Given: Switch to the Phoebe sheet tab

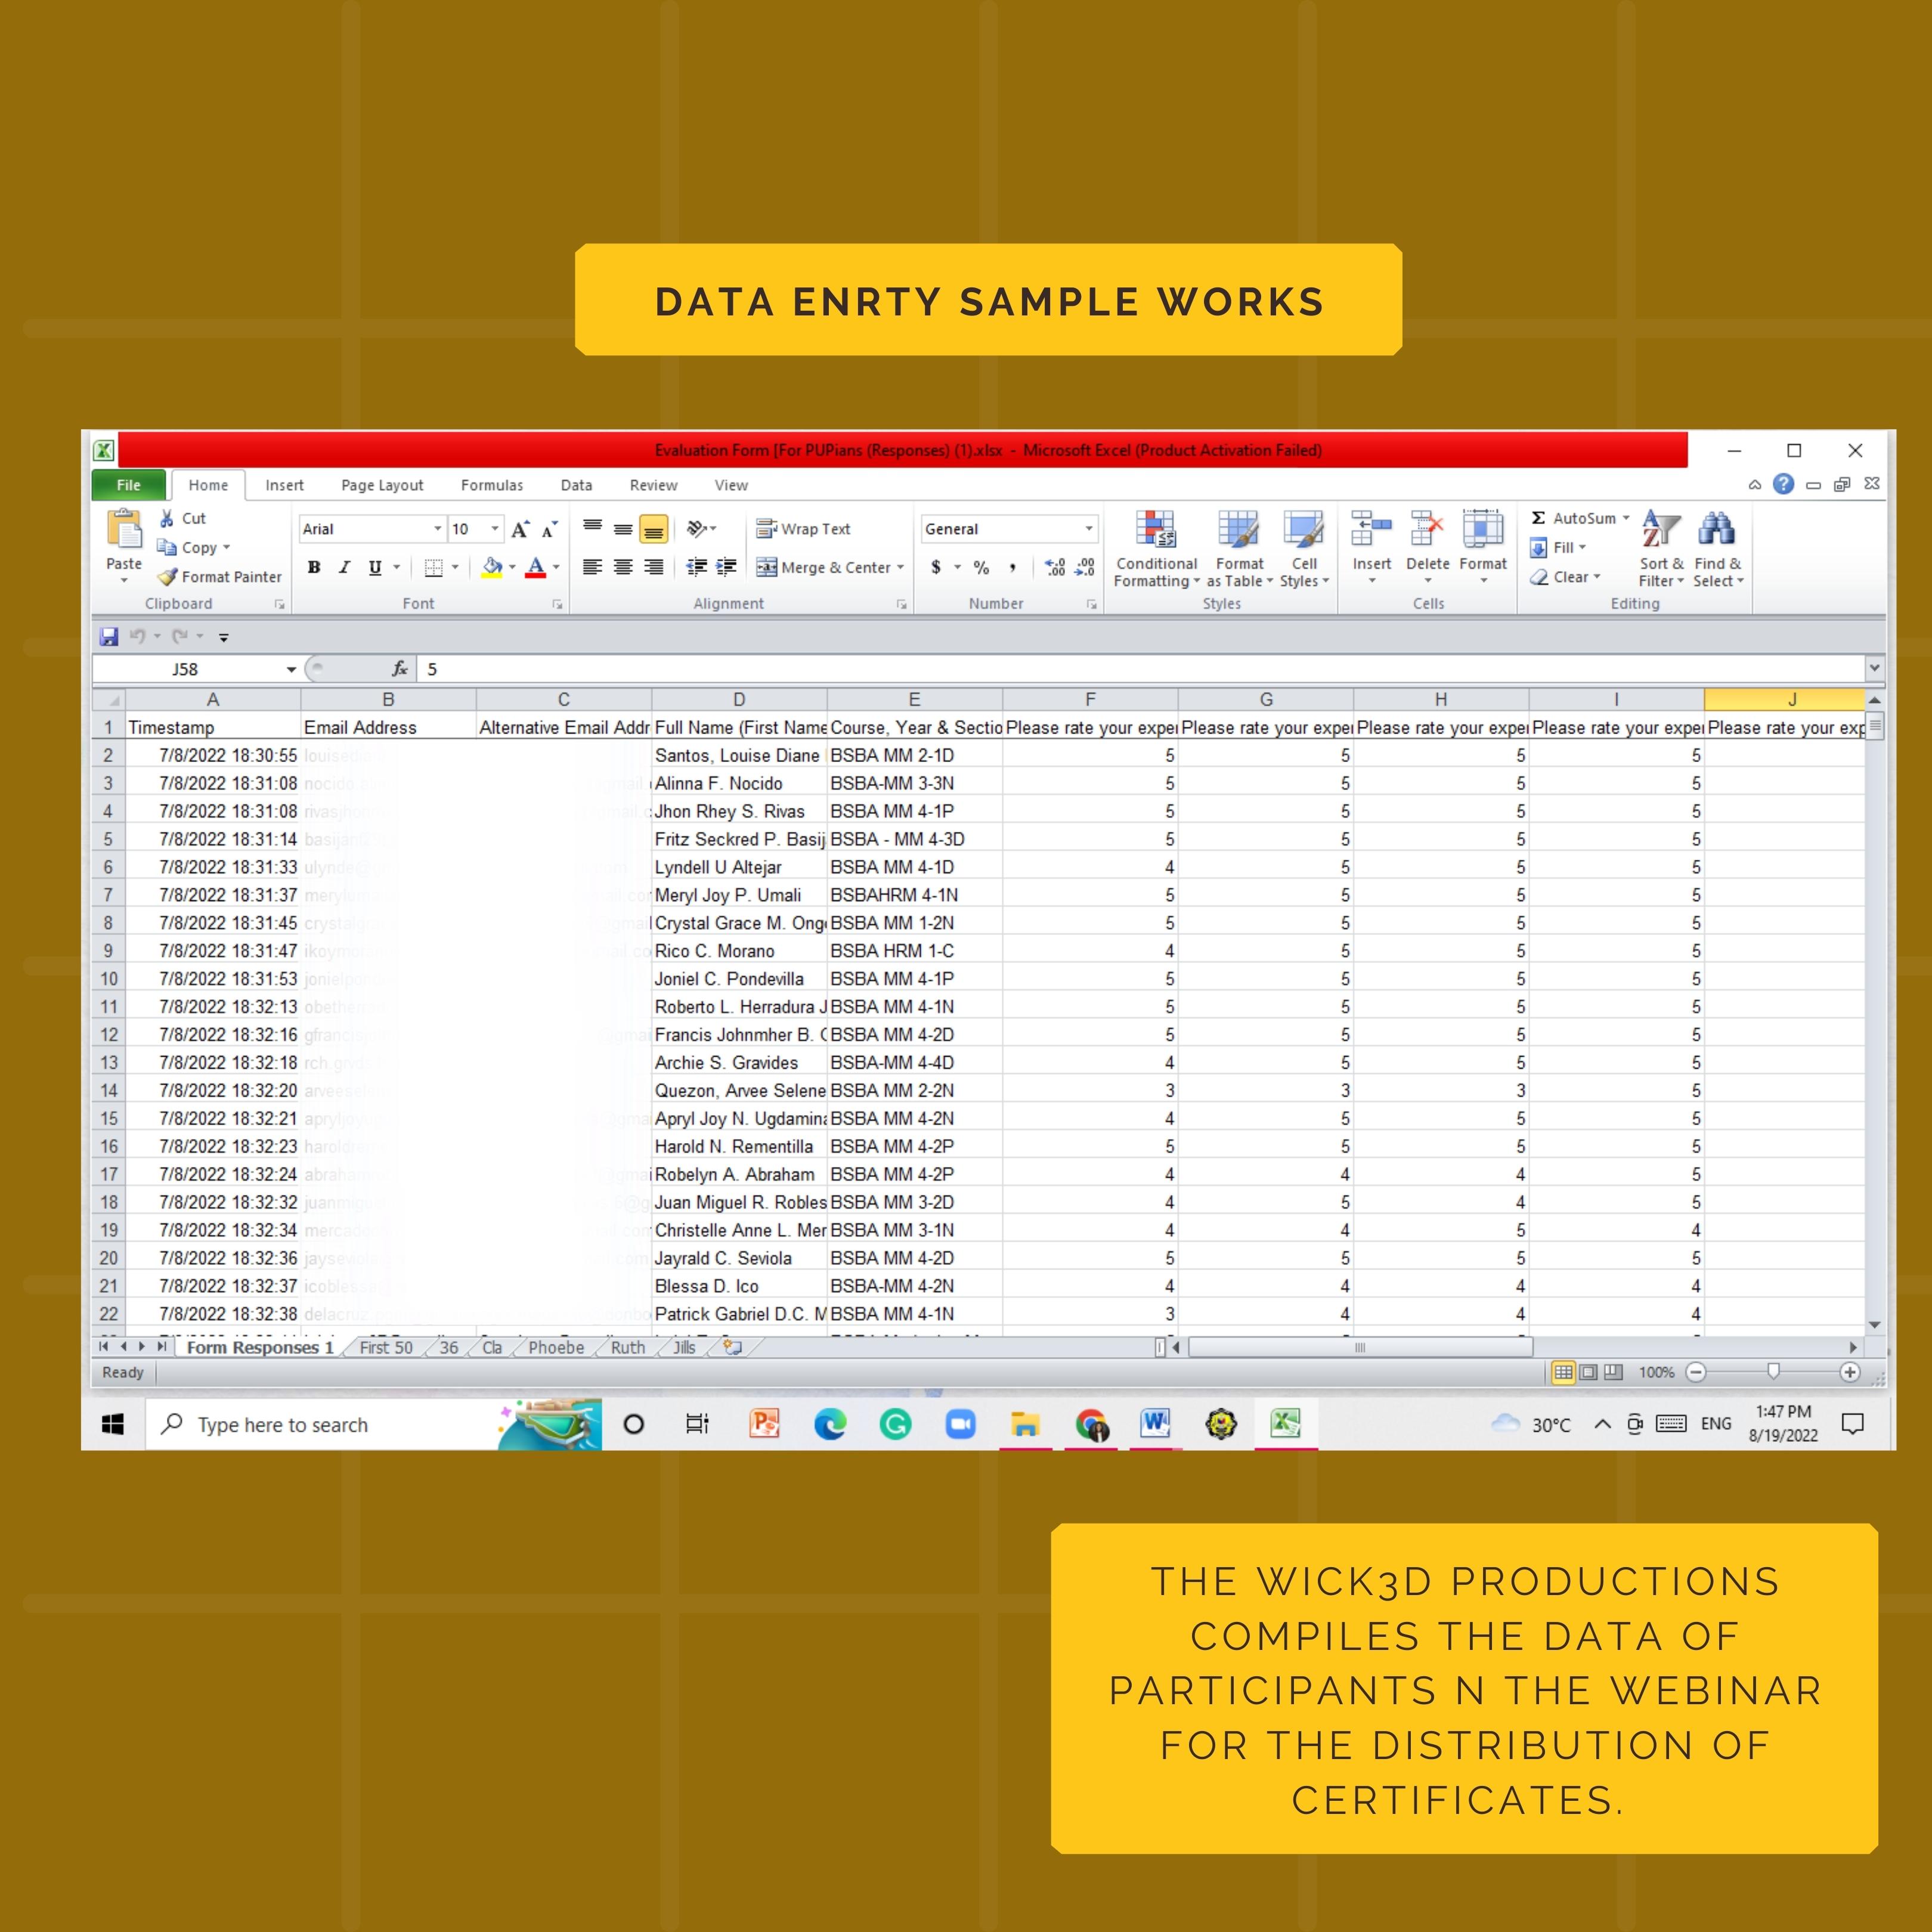Looking at the screenshot, I should 556,1347.
